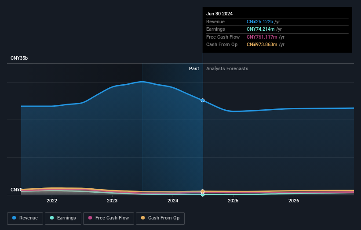Screen dimensions: 361x230
Task: Select the 2023 x-axis label
Action: pos(112,201)
